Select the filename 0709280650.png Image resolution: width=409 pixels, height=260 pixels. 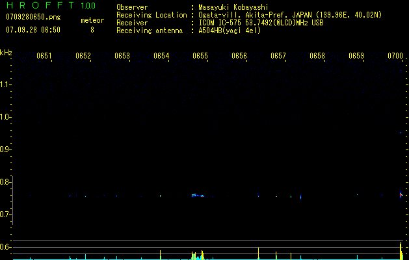(33, 17)
